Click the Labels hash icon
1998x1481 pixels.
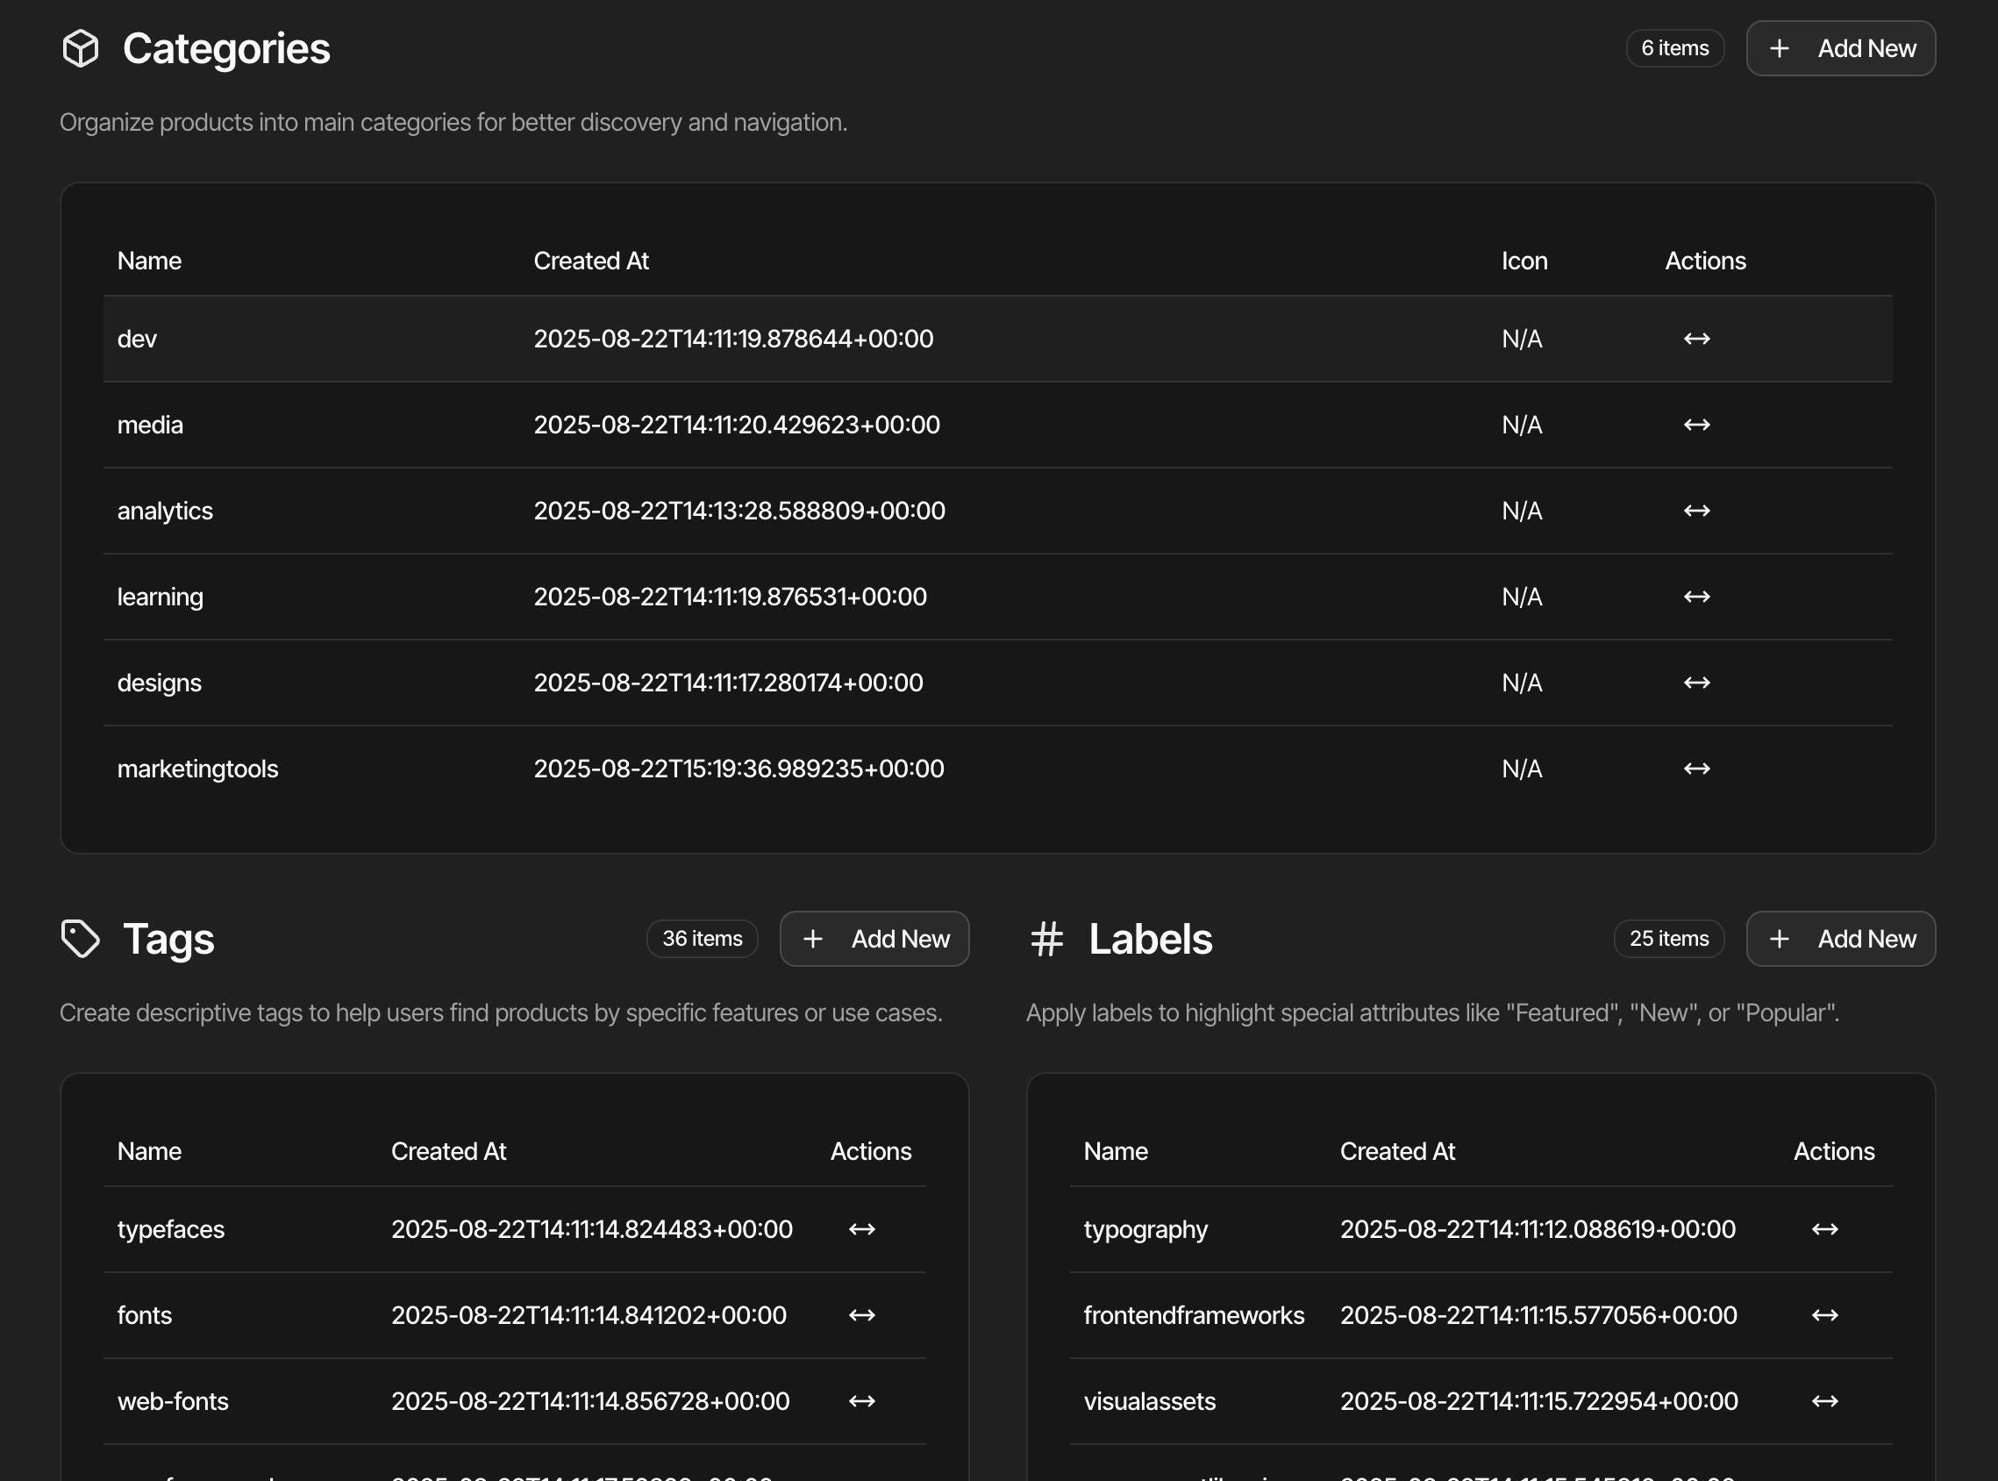click(x=1047, y=939)
